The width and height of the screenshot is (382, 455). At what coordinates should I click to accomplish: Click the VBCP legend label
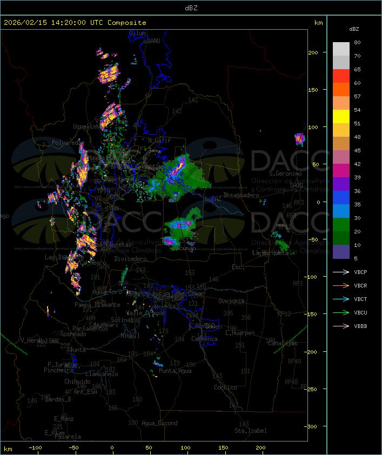[360, 272]
